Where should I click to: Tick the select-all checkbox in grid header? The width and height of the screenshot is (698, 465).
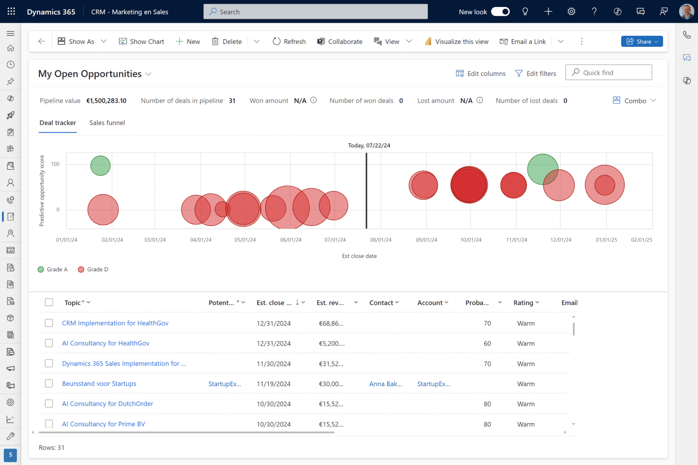pos(49,302)
